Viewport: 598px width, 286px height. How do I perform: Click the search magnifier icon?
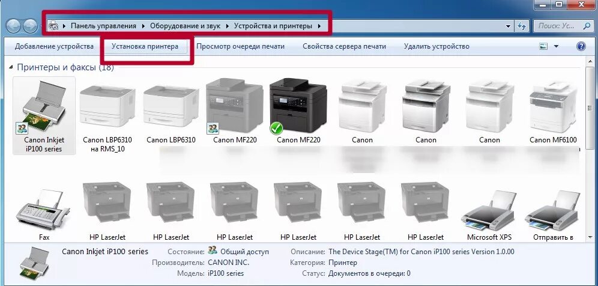click(587, 26)
